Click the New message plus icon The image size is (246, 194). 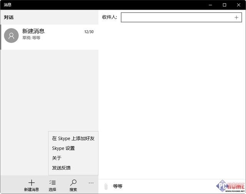pos(32,183)
